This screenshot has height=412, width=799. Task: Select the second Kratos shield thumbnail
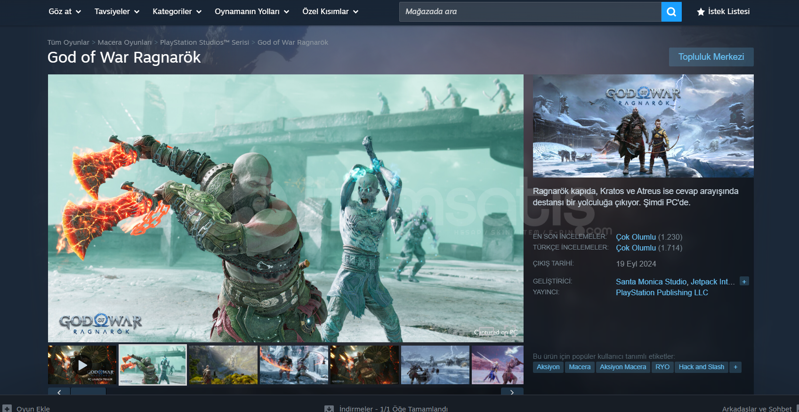click(365, 365)
